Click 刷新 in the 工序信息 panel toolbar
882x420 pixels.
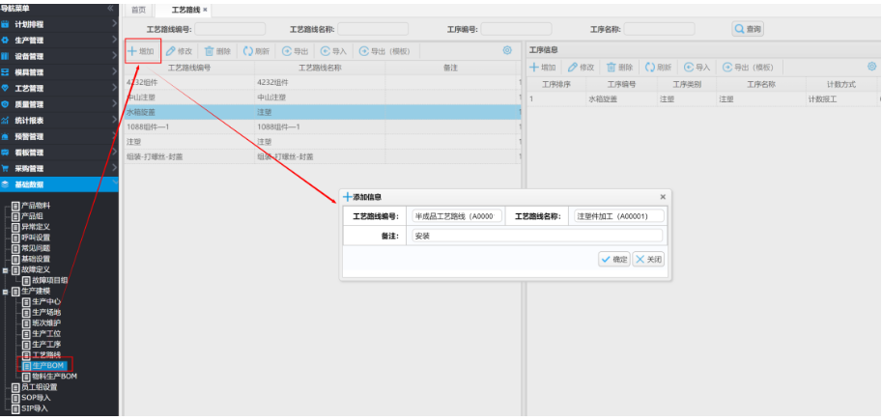[x=658, y=68]
